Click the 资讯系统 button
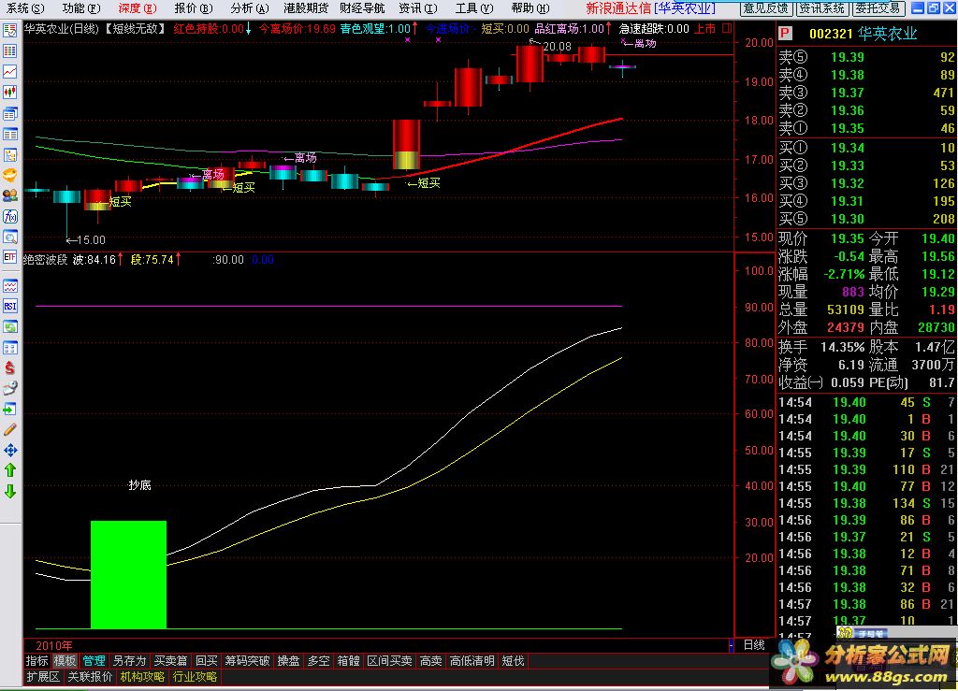Screen dimensions: 958x691 point(822,7)
